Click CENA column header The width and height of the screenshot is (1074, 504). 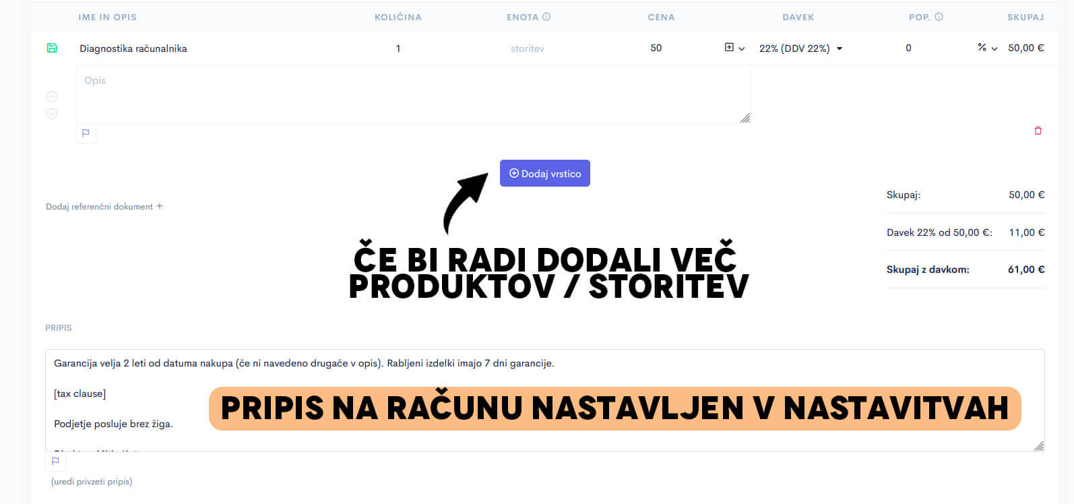pos(661,18)
